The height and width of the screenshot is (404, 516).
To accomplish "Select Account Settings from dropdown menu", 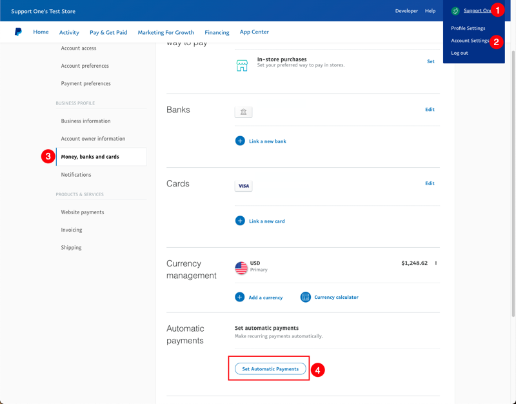I will (470, 41).
